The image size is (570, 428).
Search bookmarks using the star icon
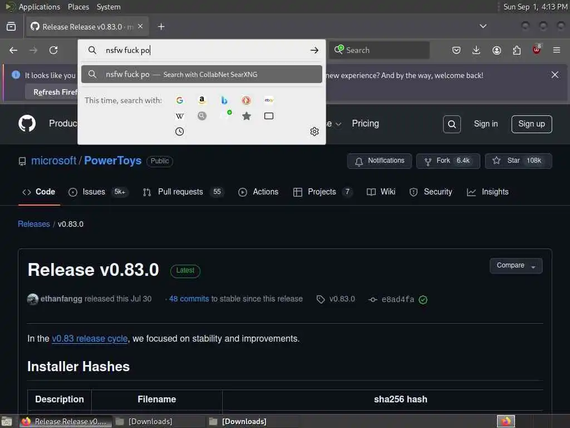tap(247, 116)
